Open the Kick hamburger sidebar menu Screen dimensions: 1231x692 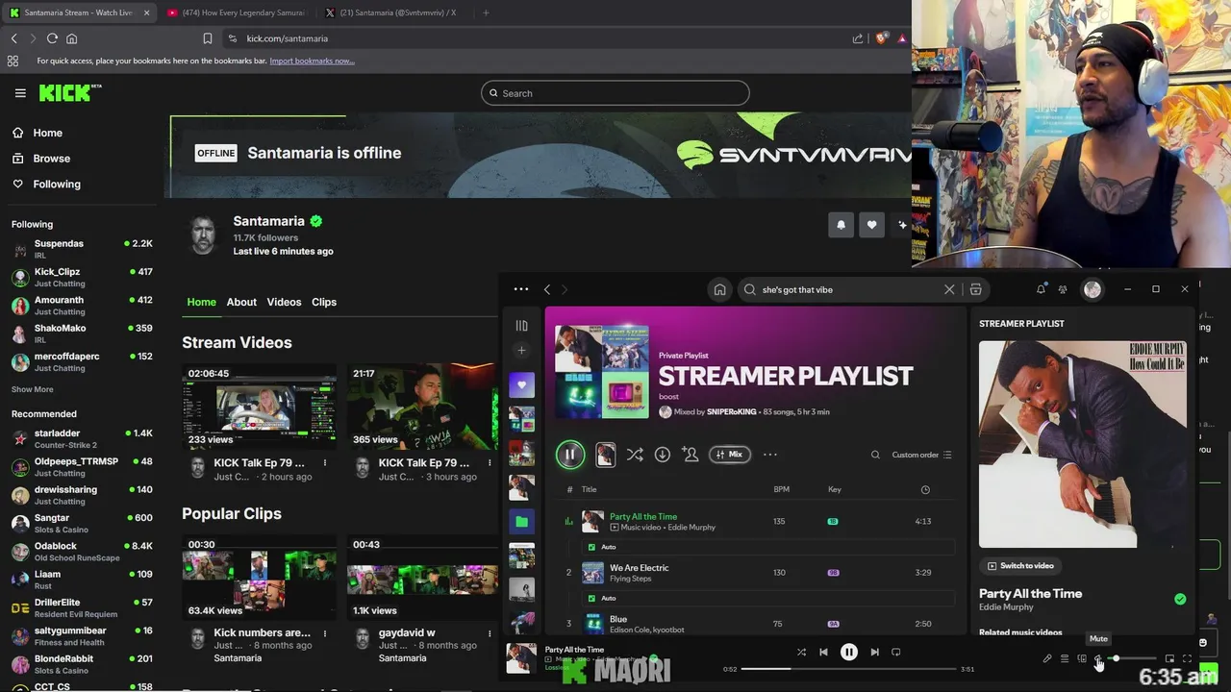click(x=20, y=93)
